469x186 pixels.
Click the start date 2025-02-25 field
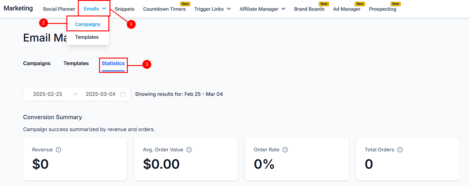tap(48, 94)
